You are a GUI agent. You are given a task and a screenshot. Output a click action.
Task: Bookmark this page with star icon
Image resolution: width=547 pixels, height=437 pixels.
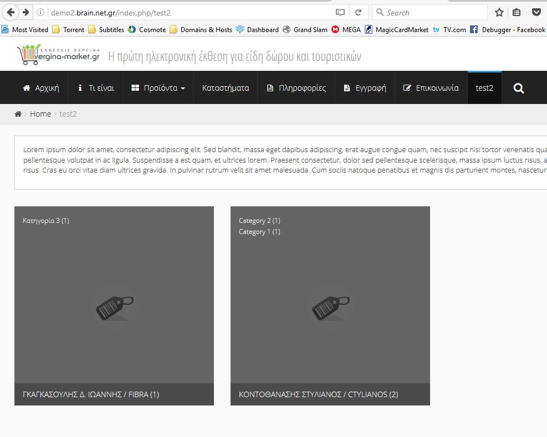[x=499, y=13]
